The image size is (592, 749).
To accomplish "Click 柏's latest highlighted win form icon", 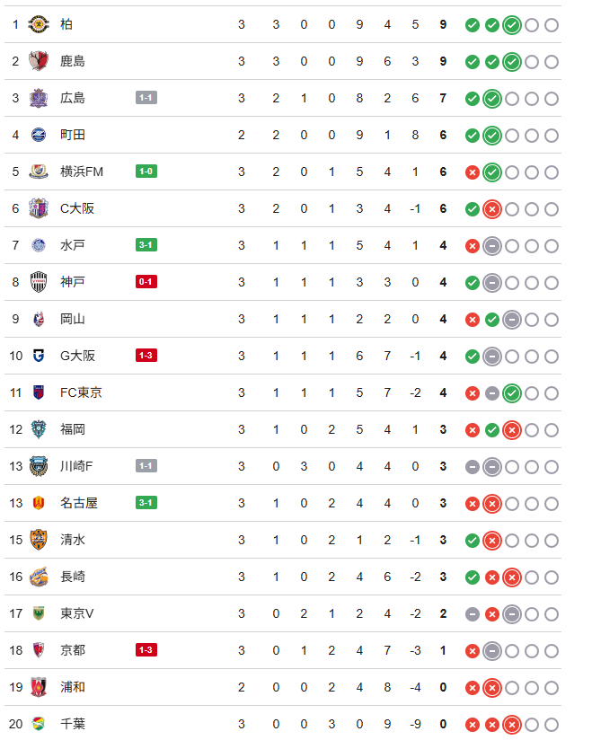I will pyautogui.click(x=512, y=25).
